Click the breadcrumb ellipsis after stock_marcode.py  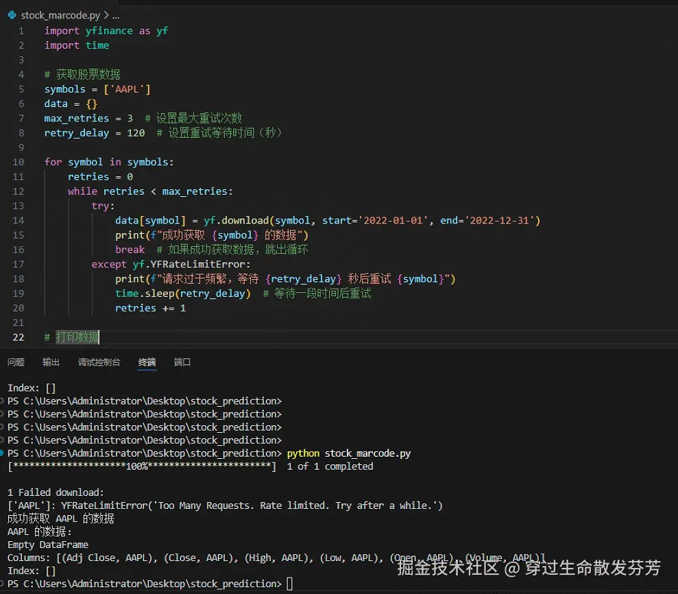coord(115,16)
